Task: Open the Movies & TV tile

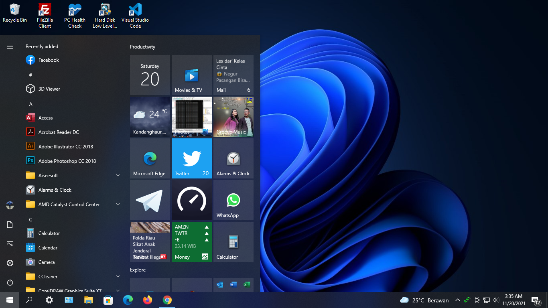Action: 192,75
